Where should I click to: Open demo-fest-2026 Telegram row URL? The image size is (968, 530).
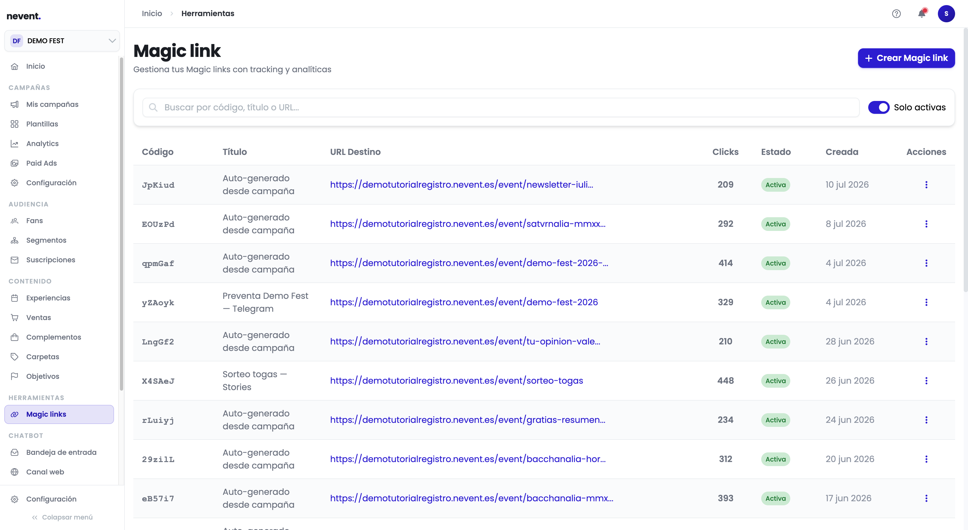(464, 302)
